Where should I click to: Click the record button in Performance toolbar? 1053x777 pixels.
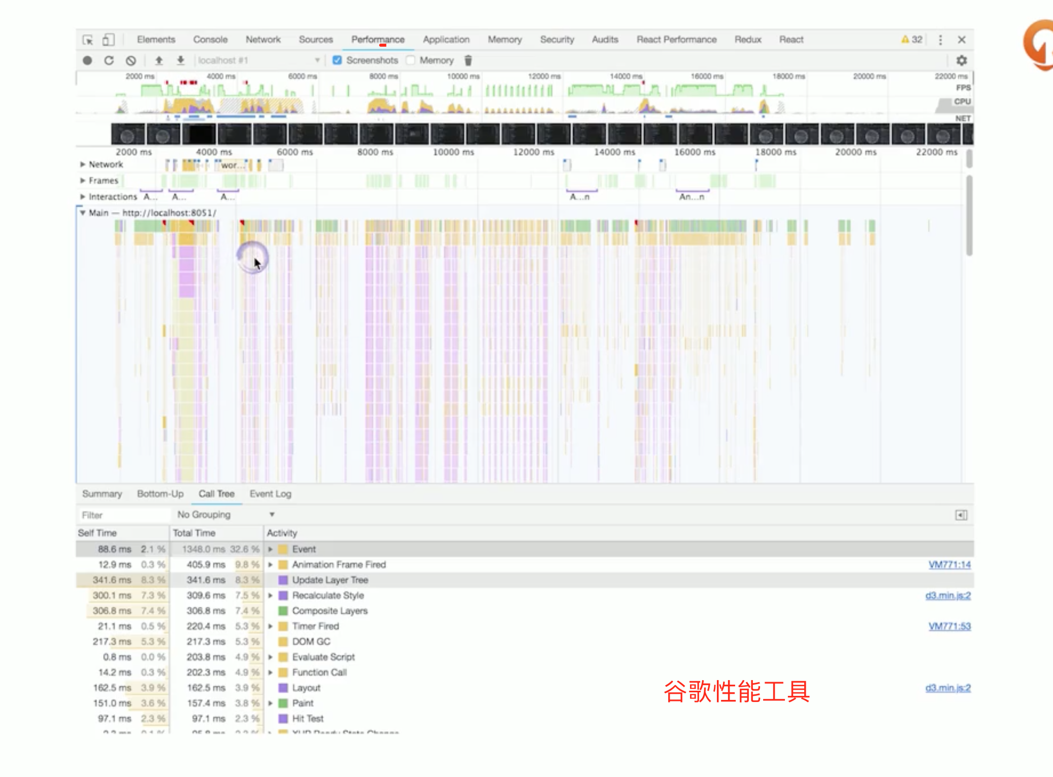(87, 60)
